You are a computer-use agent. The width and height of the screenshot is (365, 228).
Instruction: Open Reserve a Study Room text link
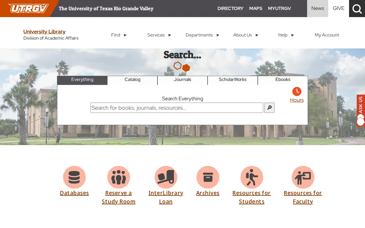tap(119, 197)
